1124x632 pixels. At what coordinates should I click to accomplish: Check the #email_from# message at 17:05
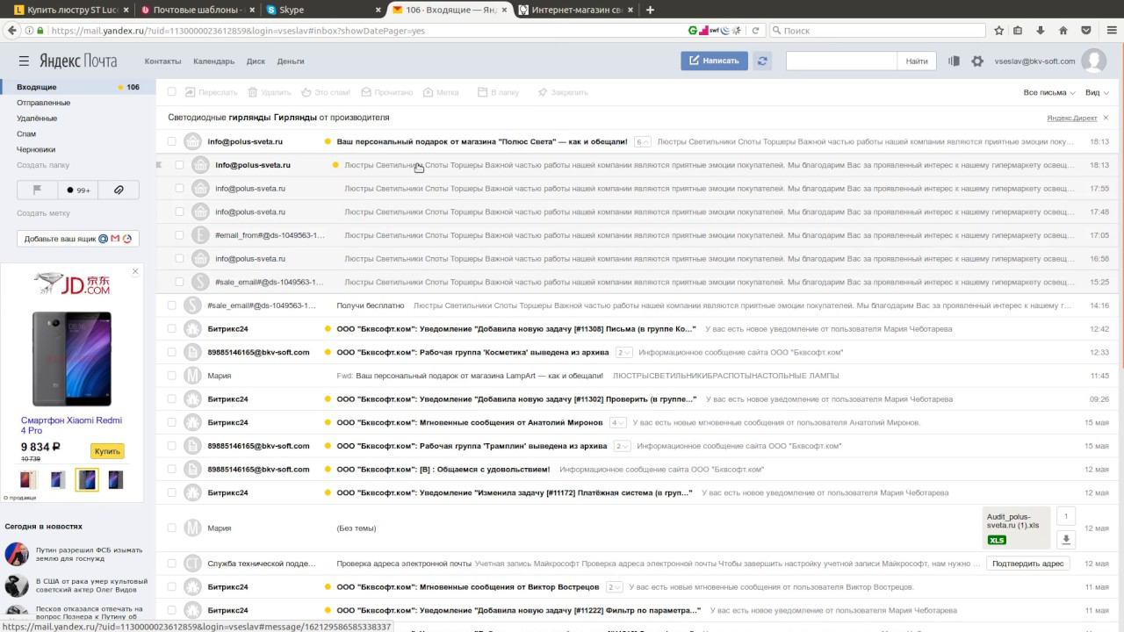[x=180, y=235]
